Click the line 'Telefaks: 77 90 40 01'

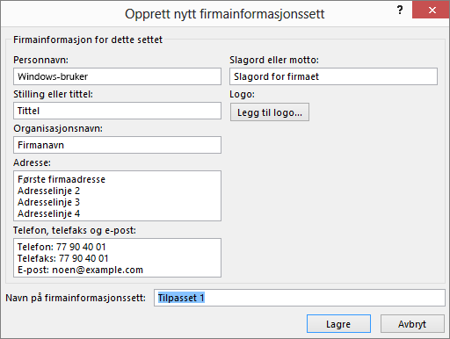(x=63, y=258)
